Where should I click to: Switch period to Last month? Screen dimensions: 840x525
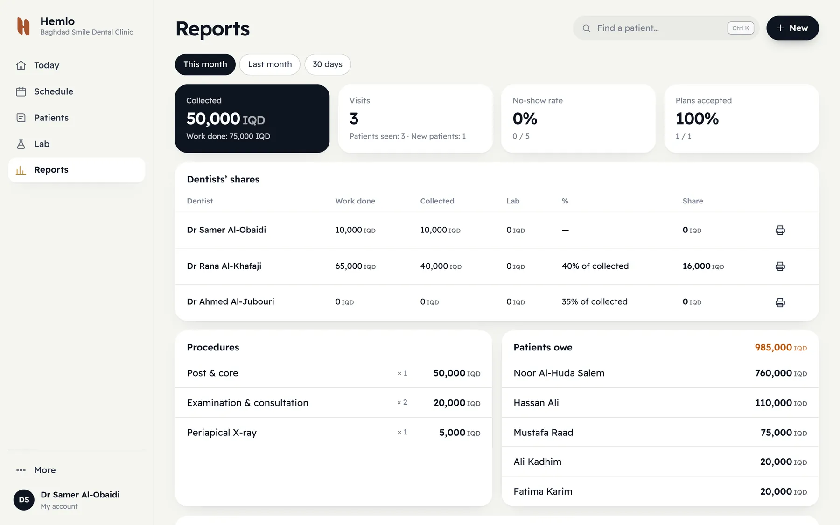point(270,64)
